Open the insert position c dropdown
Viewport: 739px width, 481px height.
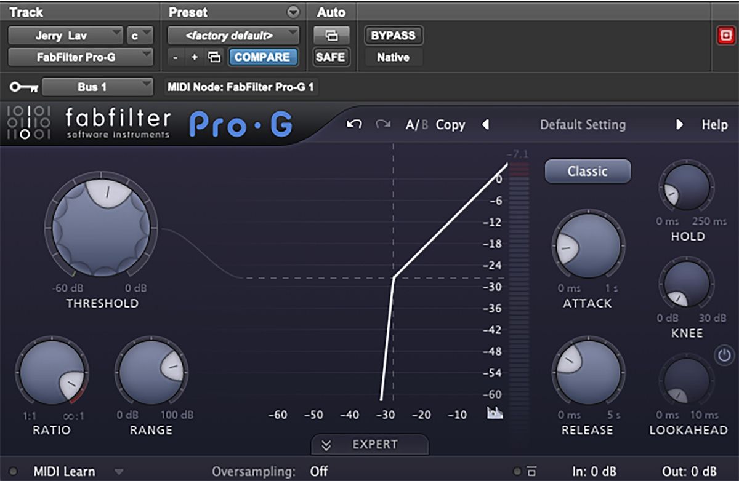pos(140,36)
